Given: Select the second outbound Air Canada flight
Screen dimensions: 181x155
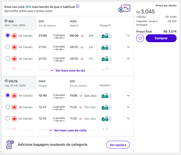Looking at the screenshot, I should click(8, 47).
